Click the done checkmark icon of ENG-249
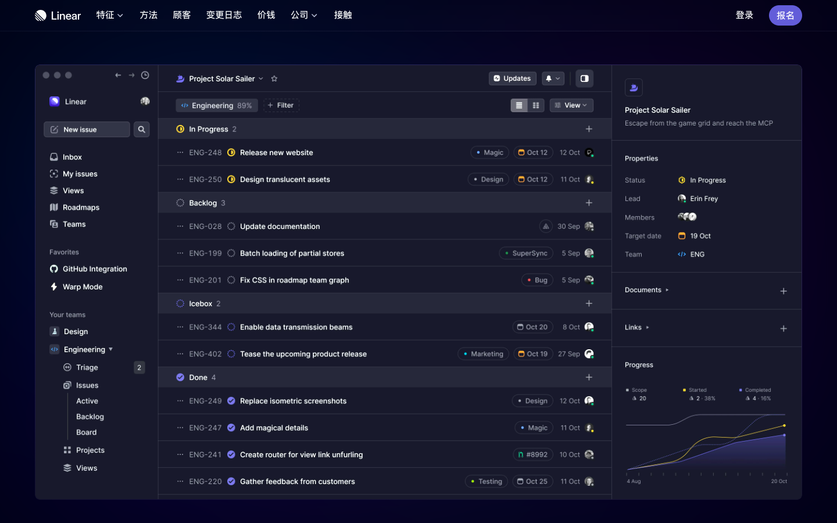This screenshot has width=837, height=523. [231, 401]
